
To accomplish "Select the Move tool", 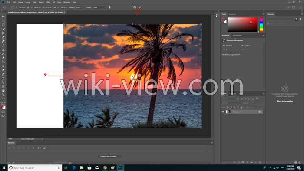I will (x=3, y=16).
